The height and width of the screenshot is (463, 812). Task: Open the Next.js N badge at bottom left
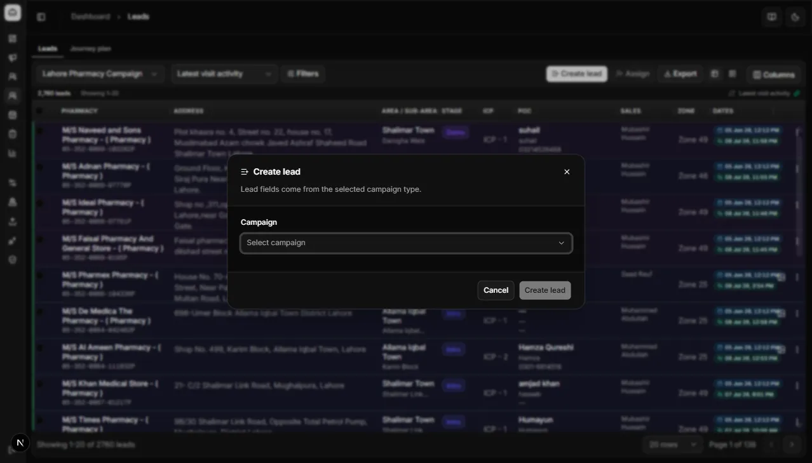[x=20, y=443]
